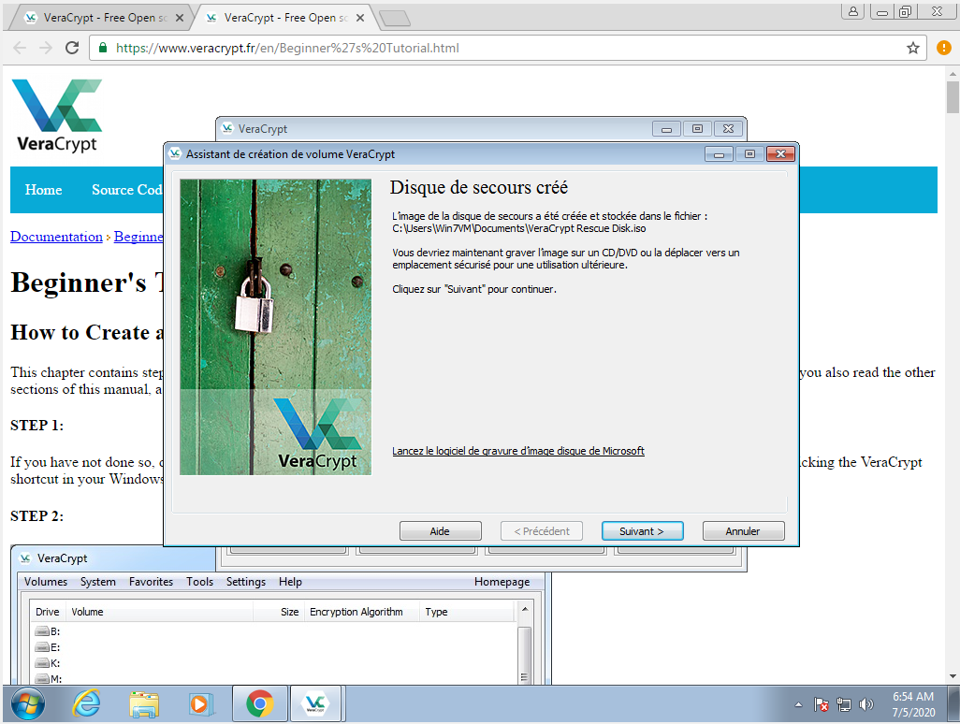Screen dimensions: 960x724
Task: Click the Chrome address bar URL
Action: pos(287,48)
